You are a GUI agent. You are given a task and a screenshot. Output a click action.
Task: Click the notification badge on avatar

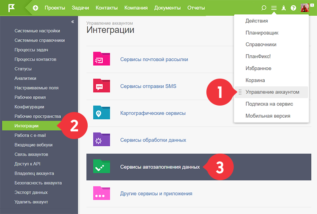point(312,6)
